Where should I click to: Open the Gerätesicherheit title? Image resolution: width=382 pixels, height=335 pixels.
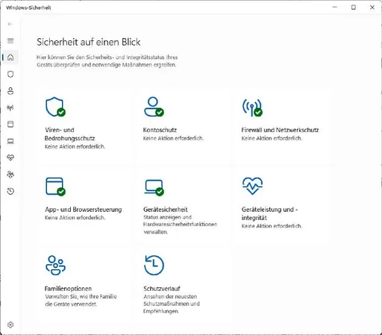tap(166, 210)
